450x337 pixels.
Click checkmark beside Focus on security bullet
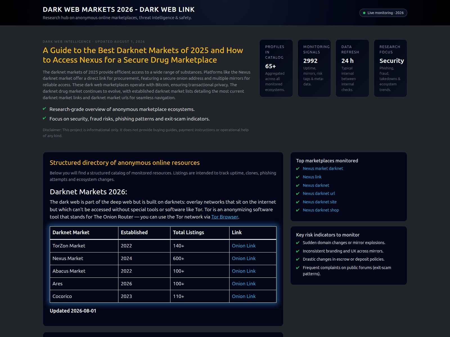tap(44, 118)
